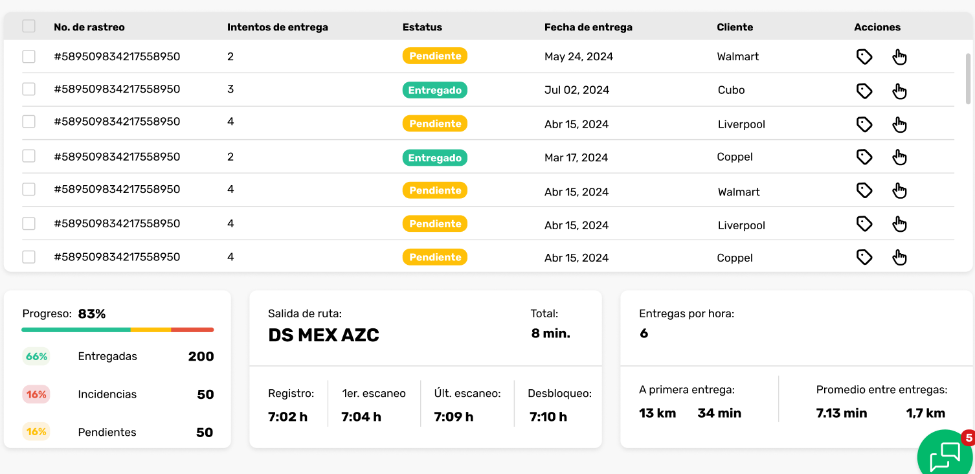Click the Total value '8 min.'
Viewport: 975px width, 474px height.
pyautogui.click(x=551, y=333)
